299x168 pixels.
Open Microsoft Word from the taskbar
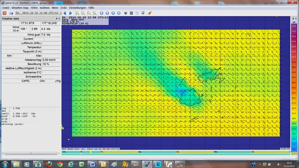pyautogui.click(x=93, y=164)
